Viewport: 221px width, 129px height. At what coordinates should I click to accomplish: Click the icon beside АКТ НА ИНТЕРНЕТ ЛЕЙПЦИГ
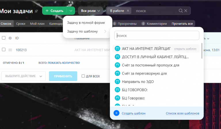(x=117, y=48)
